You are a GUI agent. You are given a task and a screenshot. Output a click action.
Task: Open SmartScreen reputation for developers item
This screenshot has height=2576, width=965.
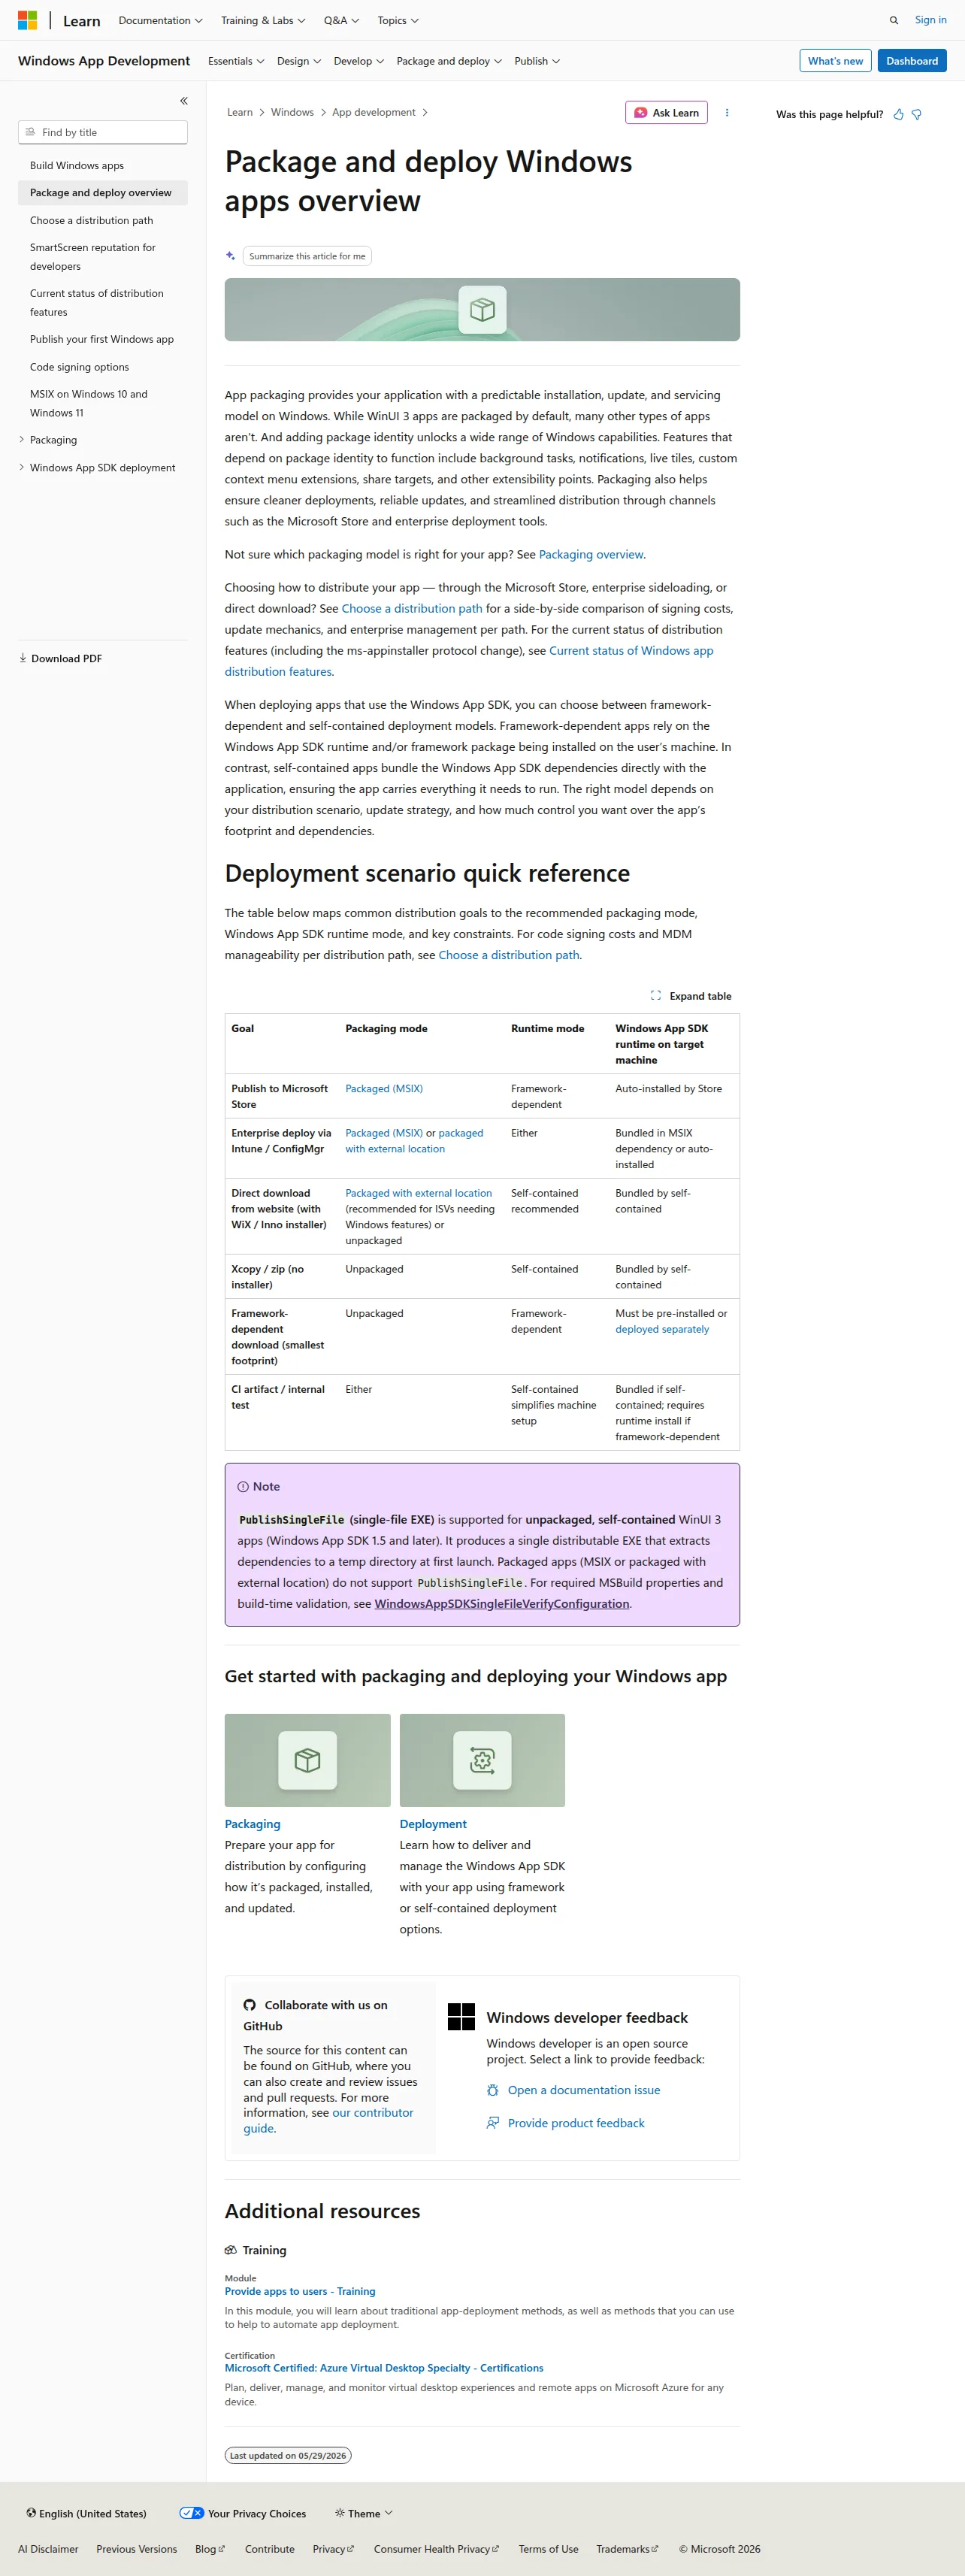[93, 257]
